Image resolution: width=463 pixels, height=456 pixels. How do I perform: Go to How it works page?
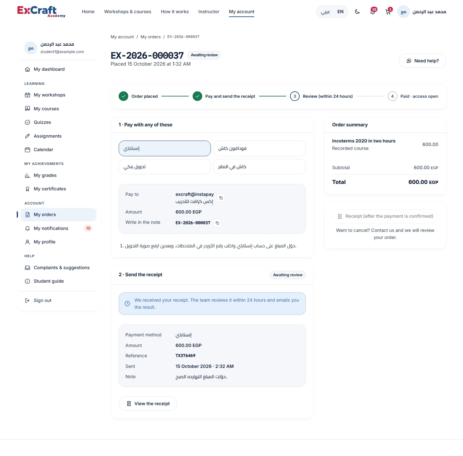(175, 12)
